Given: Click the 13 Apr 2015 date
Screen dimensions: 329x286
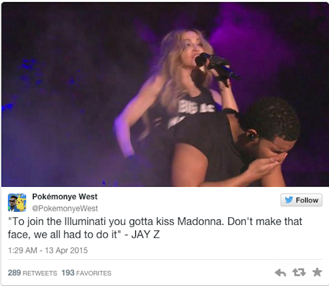Looking at the screenshot, I should tap(66, 251).
